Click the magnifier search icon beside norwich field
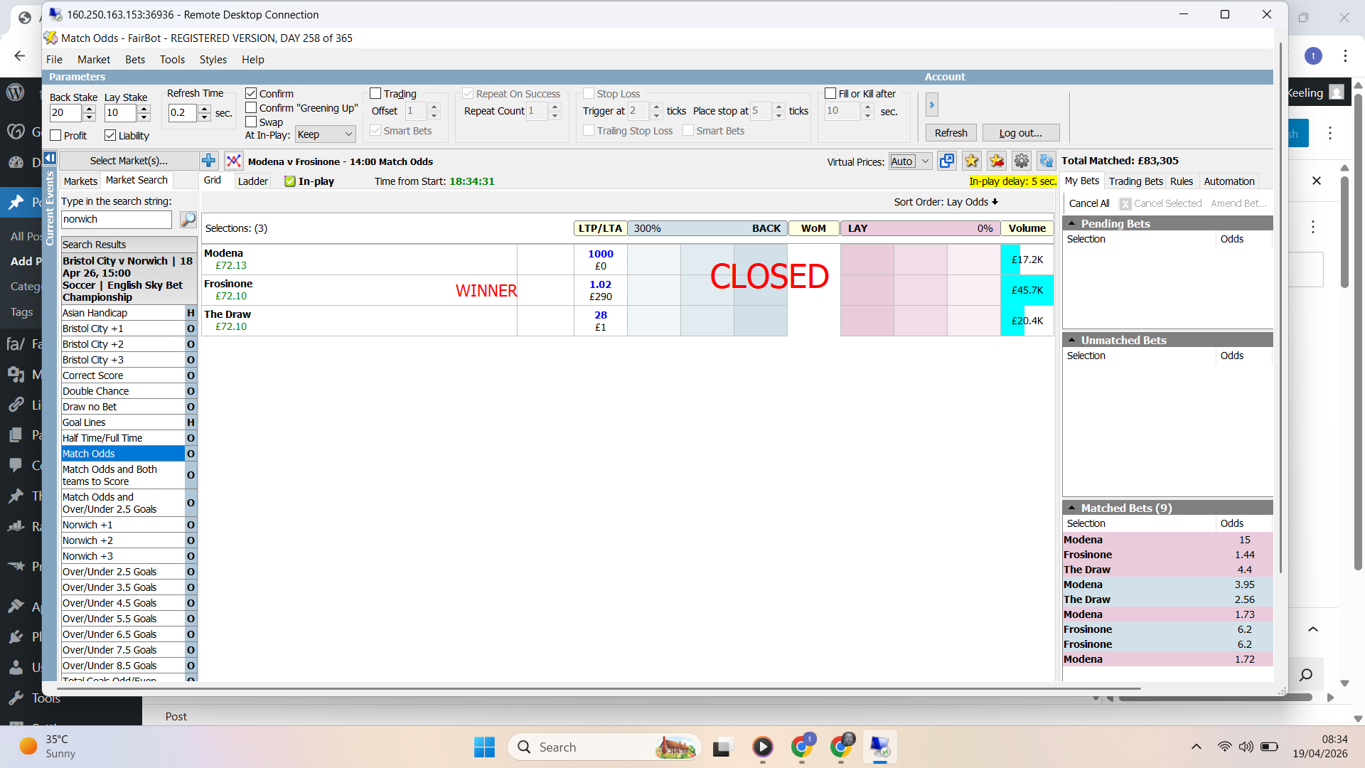 188,220
